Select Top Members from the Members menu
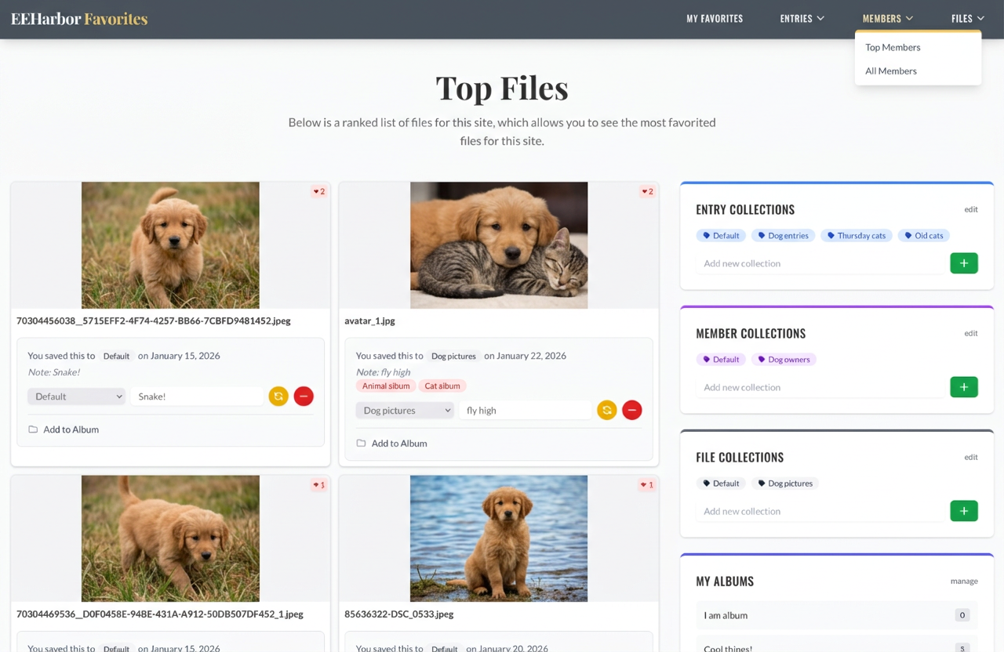 point(893,47)
